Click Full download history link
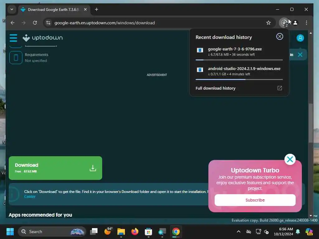 coord(216,88)
